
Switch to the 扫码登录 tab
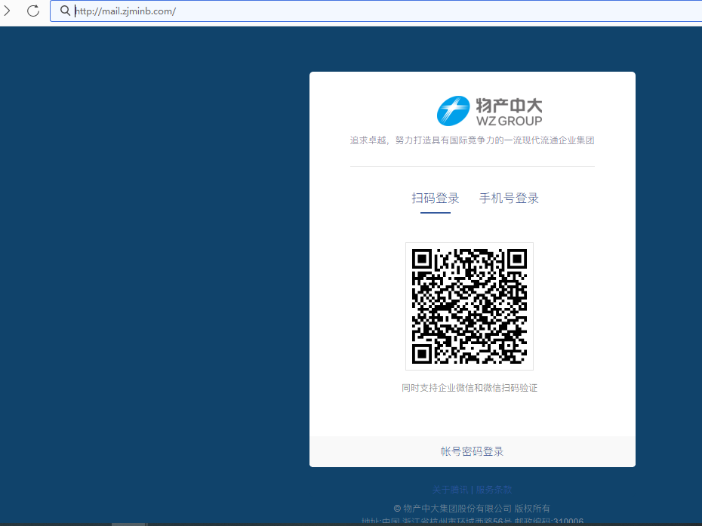[436, 198]
